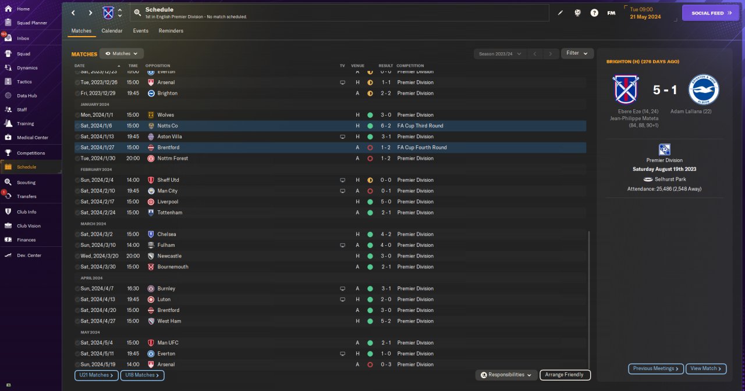This screenshot has width=745, height=391.
Task: Go to next season arrow
Action: 550,53
